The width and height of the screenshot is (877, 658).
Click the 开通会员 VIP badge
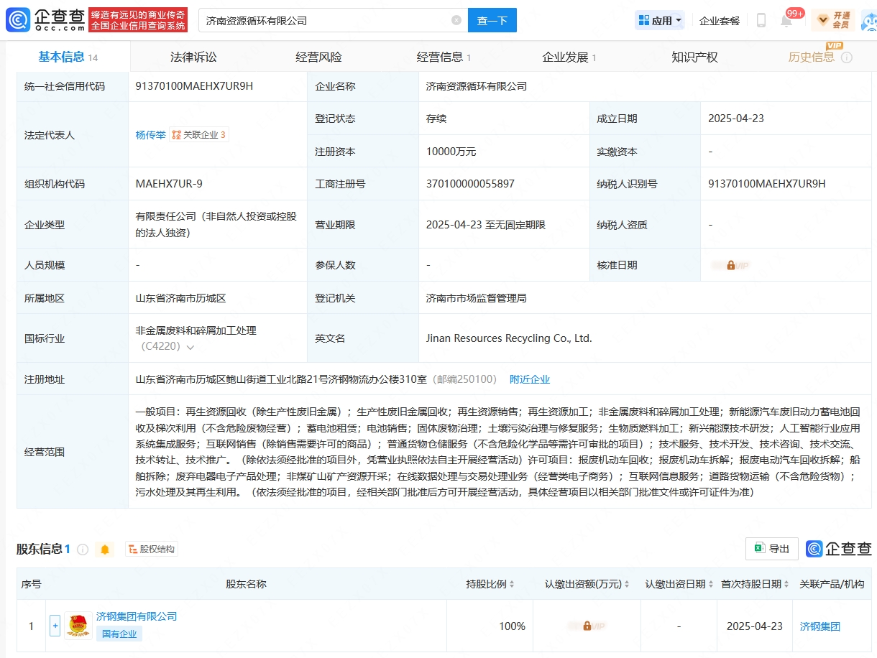pos(834,20)
